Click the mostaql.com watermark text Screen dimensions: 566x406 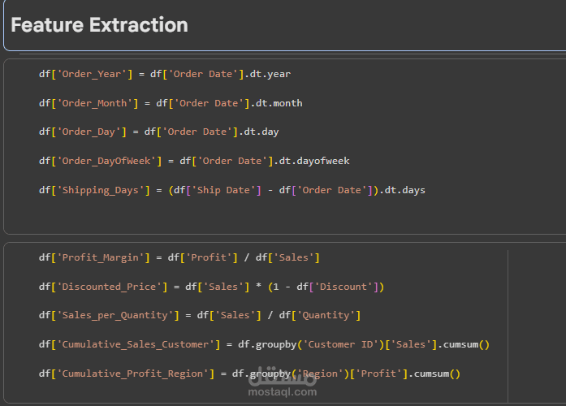click(283, 391)
